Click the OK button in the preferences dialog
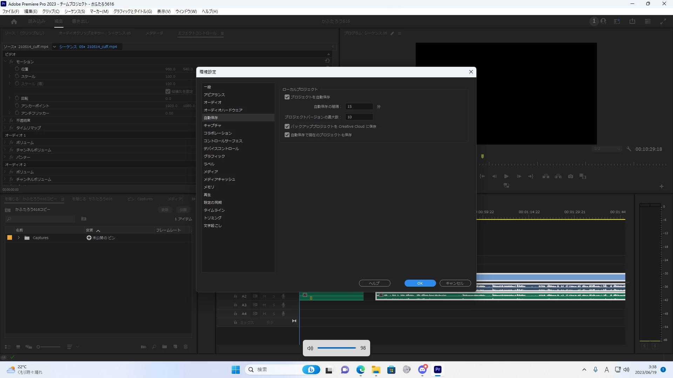 tap(420, 283)
